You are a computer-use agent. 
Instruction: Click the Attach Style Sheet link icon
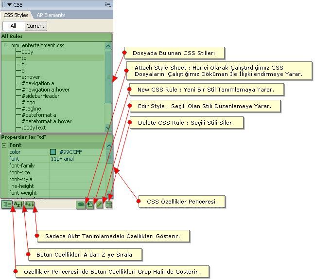point(81,205)
